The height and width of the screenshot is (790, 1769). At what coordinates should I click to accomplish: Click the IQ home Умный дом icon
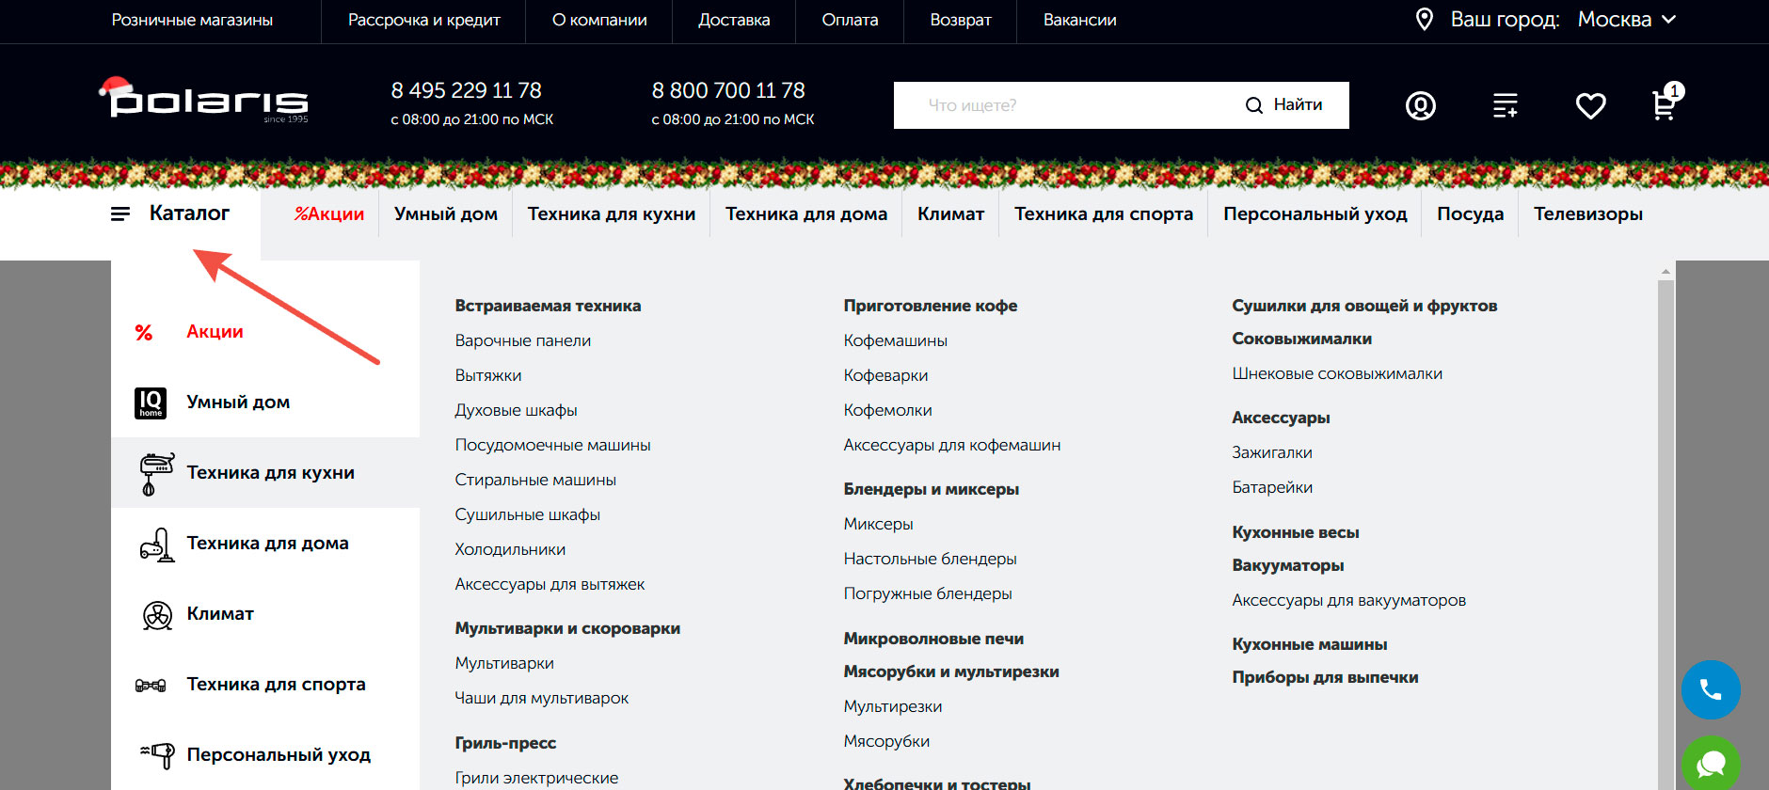(x=151, y=403)
